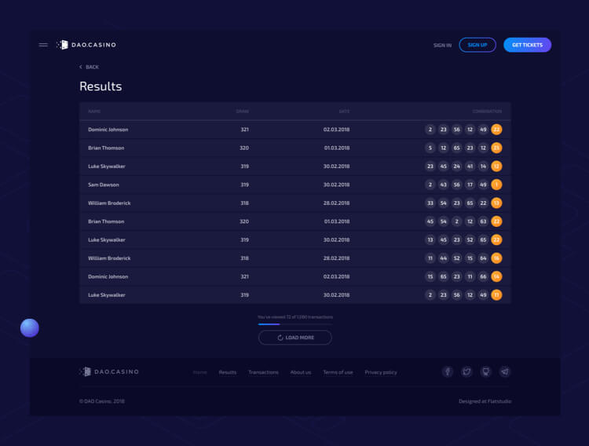Image resolution: width=589 pixels, height=446 pixels.
Task: Open the Twitter social icon
Action: [466, 372]
